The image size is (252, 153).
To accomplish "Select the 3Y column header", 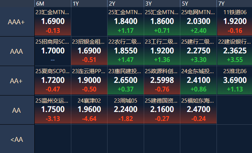I will [162, 3].
